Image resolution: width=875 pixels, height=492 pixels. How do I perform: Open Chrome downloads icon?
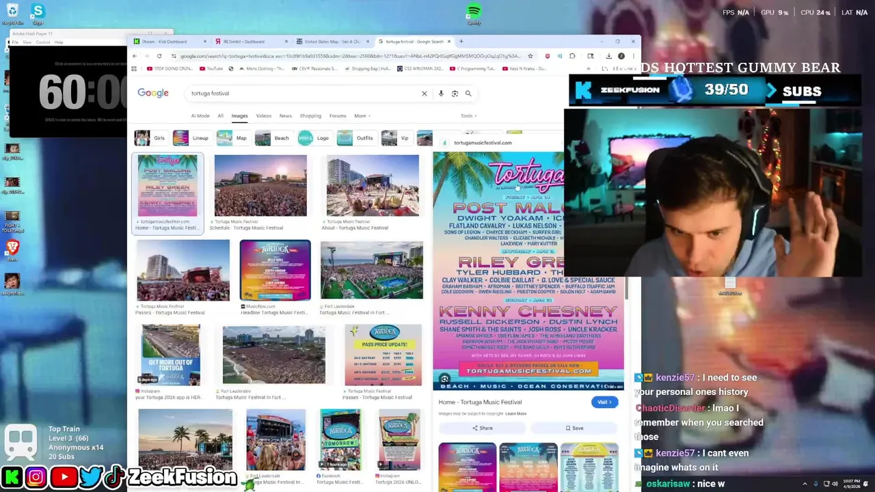(x=609, y=56)
